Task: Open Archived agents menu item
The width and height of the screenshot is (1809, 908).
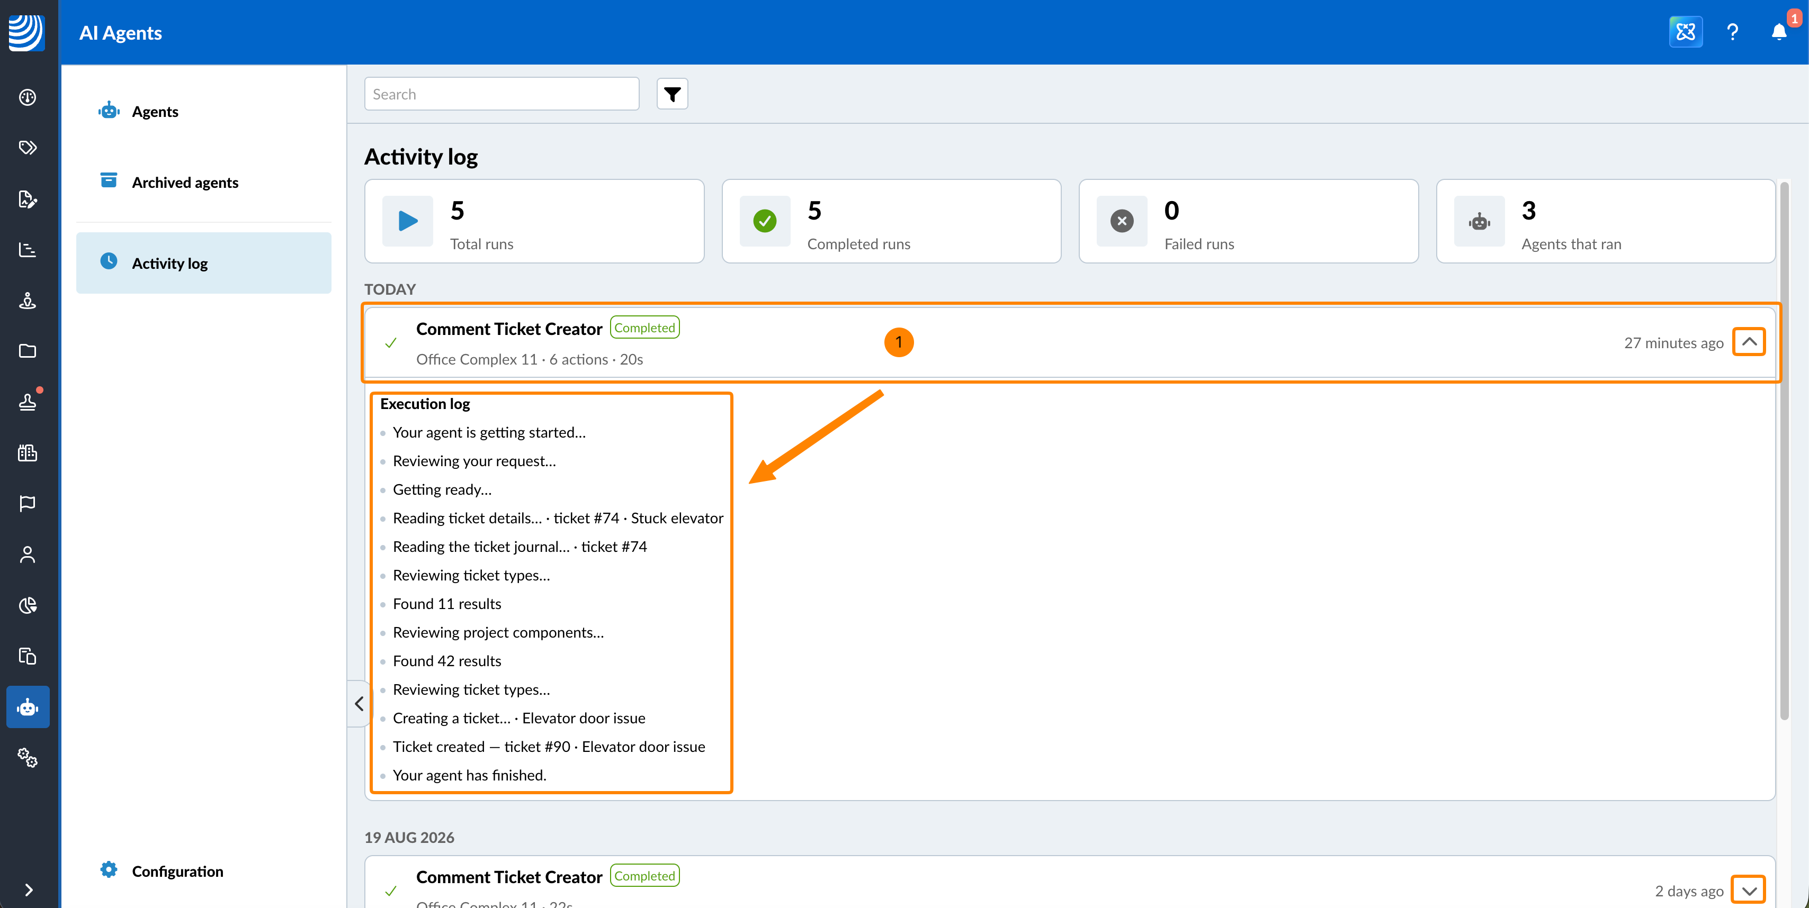Action: [x=204, y=183]
